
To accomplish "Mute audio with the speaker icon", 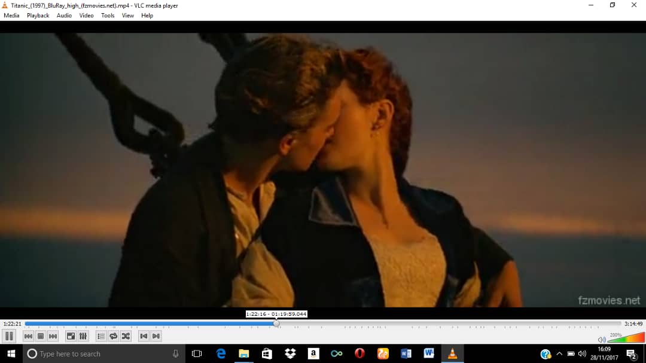I will (602, 340).
